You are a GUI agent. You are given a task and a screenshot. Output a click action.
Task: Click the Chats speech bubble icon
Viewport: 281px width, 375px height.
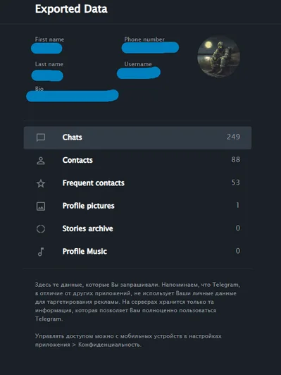pos(41,137)
